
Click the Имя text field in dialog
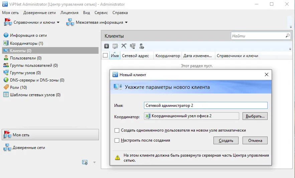206,106
